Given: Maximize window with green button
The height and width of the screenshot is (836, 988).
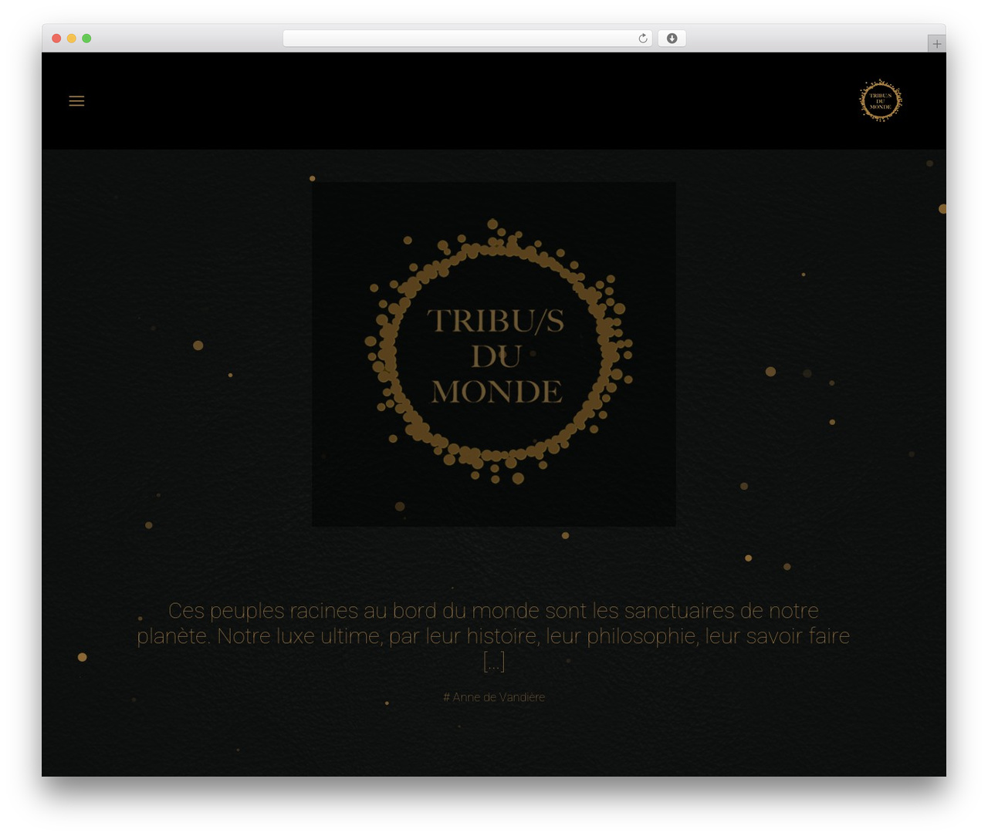Looking at the screenshot, I should [x=86, y=39].
